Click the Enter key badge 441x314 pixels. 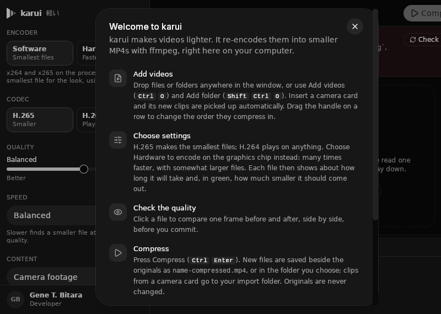click(x=223, y=261)
